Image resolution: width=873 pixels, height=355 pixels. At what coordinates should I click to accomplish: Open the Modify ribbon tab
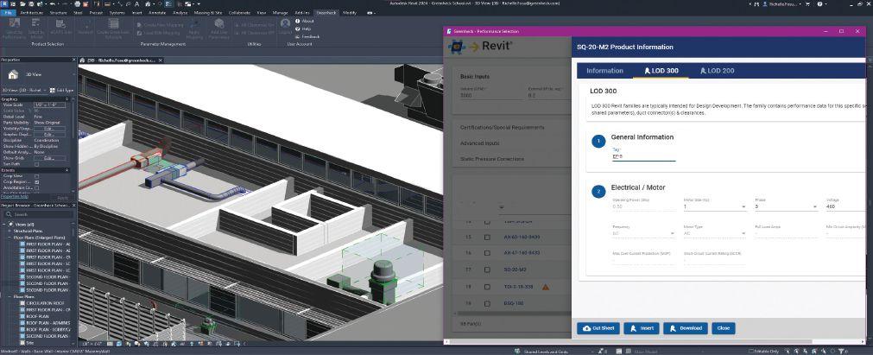click(350, 12)
